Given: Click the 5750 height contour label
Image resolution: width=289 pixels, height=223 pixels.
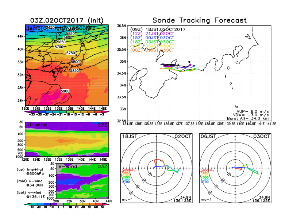Looking at the screenshot, I should (70, 53).
